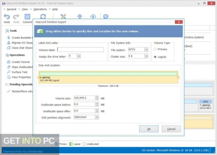Open View Properties from sidebar

tap(21, 77)
